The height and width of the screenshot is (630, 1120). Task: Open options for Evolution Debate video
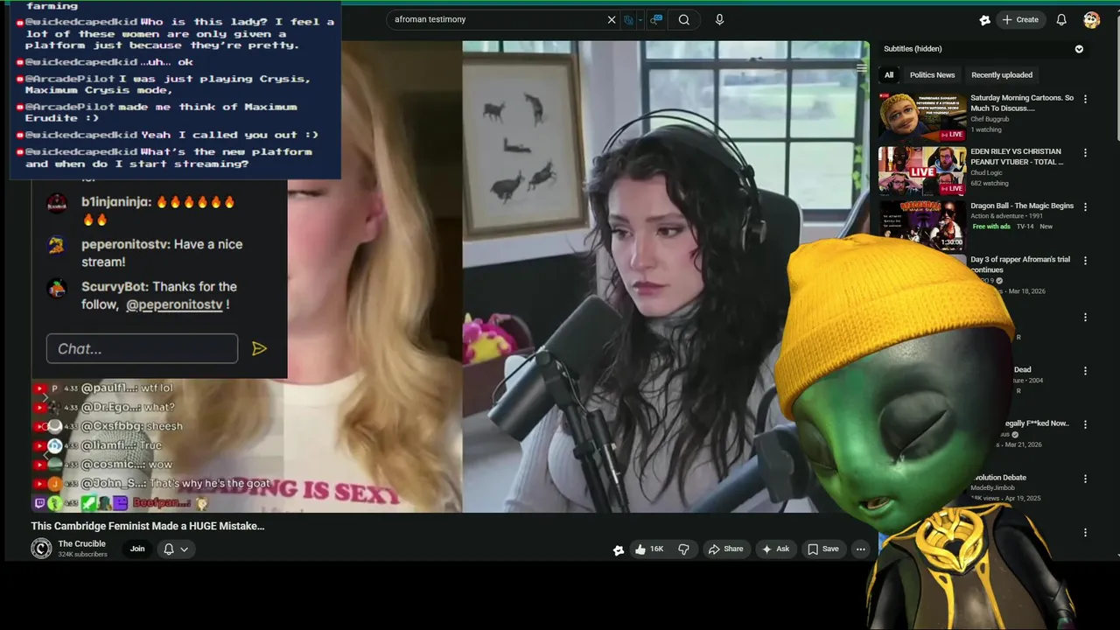point(1085,479)
